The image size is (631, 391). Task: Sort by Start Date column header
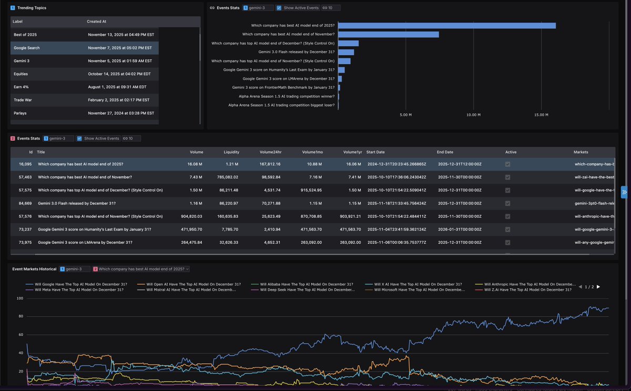376,152
